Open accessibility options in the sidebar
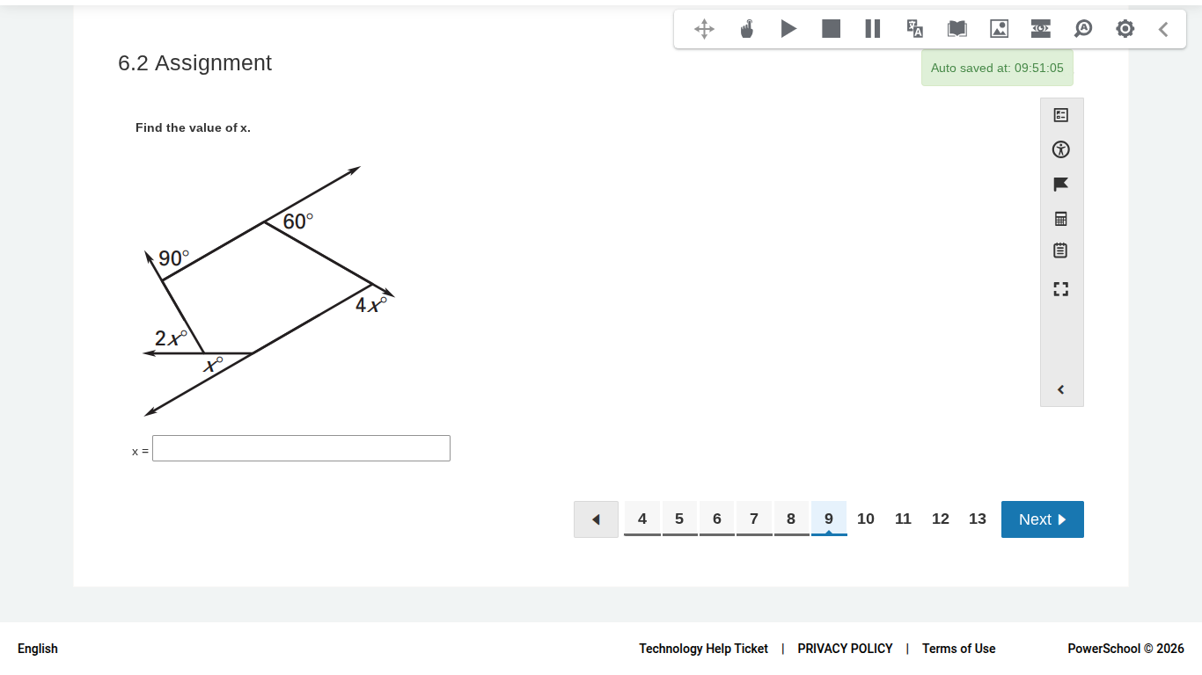Image resolution: width=1202 pixels, height=675 pixels. pos(1061,149)
